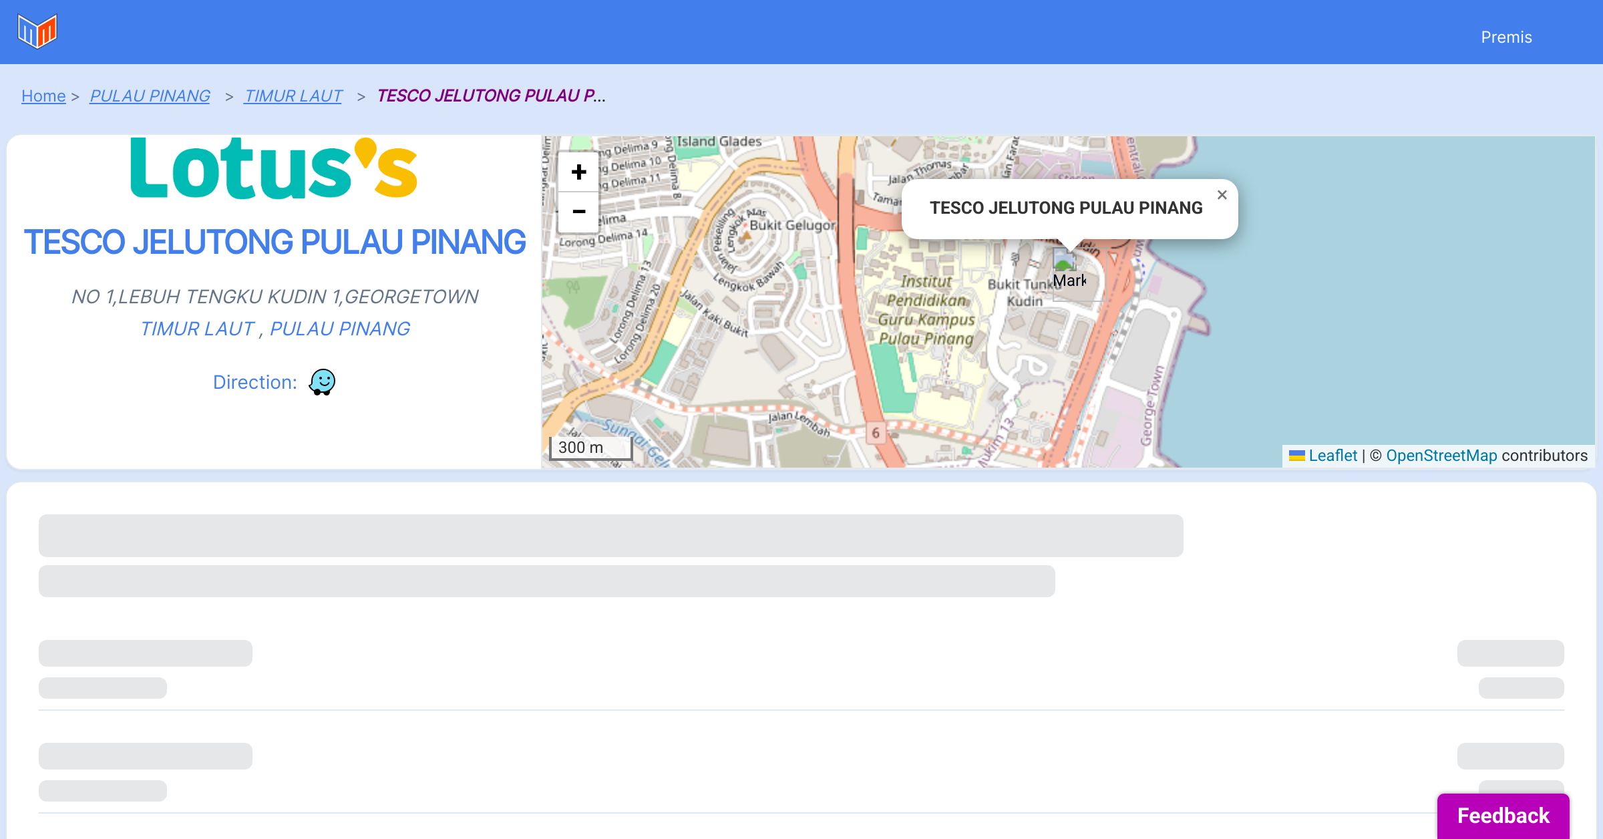Click the TESCO JELUTONG breadcrumb item
Image resolution: width=1603 pixels, height=839 pixels.
click(x=491, y=96)
